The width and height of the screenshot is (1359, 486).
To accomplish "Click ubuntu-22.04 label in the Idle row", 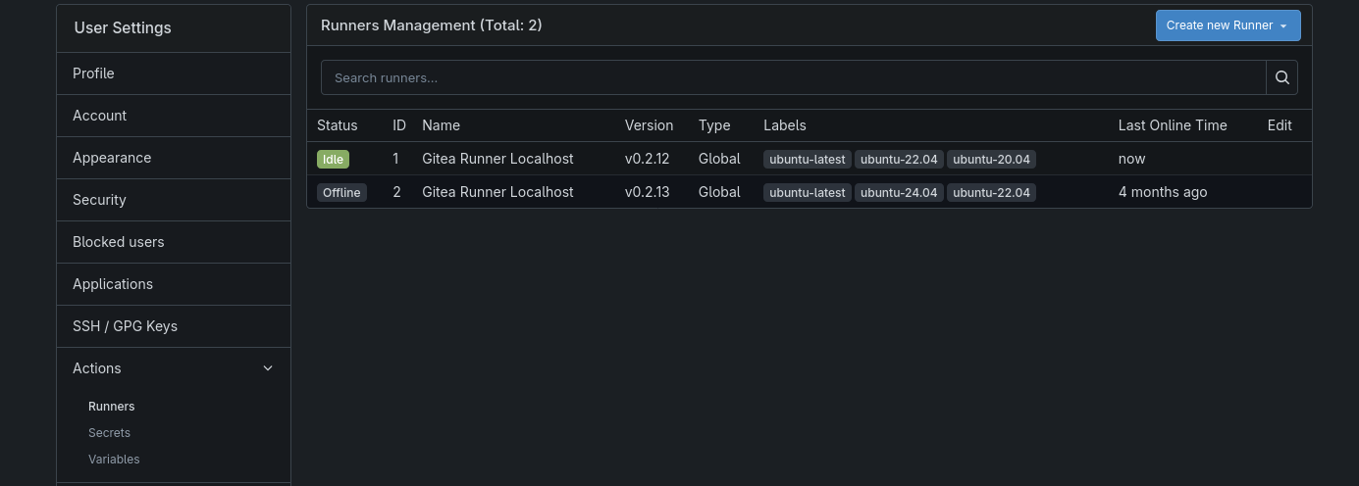I will coord(899,159).
